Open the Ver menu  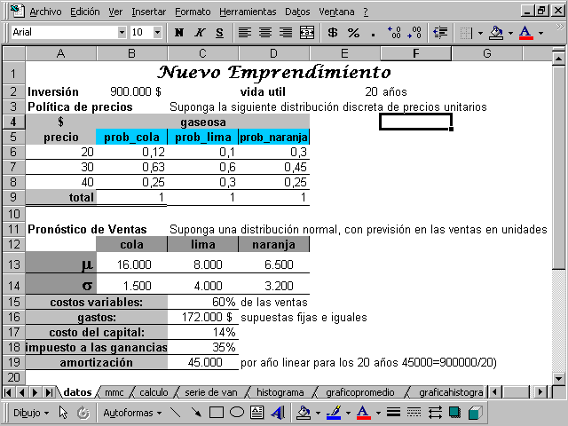tap(115, 12)
